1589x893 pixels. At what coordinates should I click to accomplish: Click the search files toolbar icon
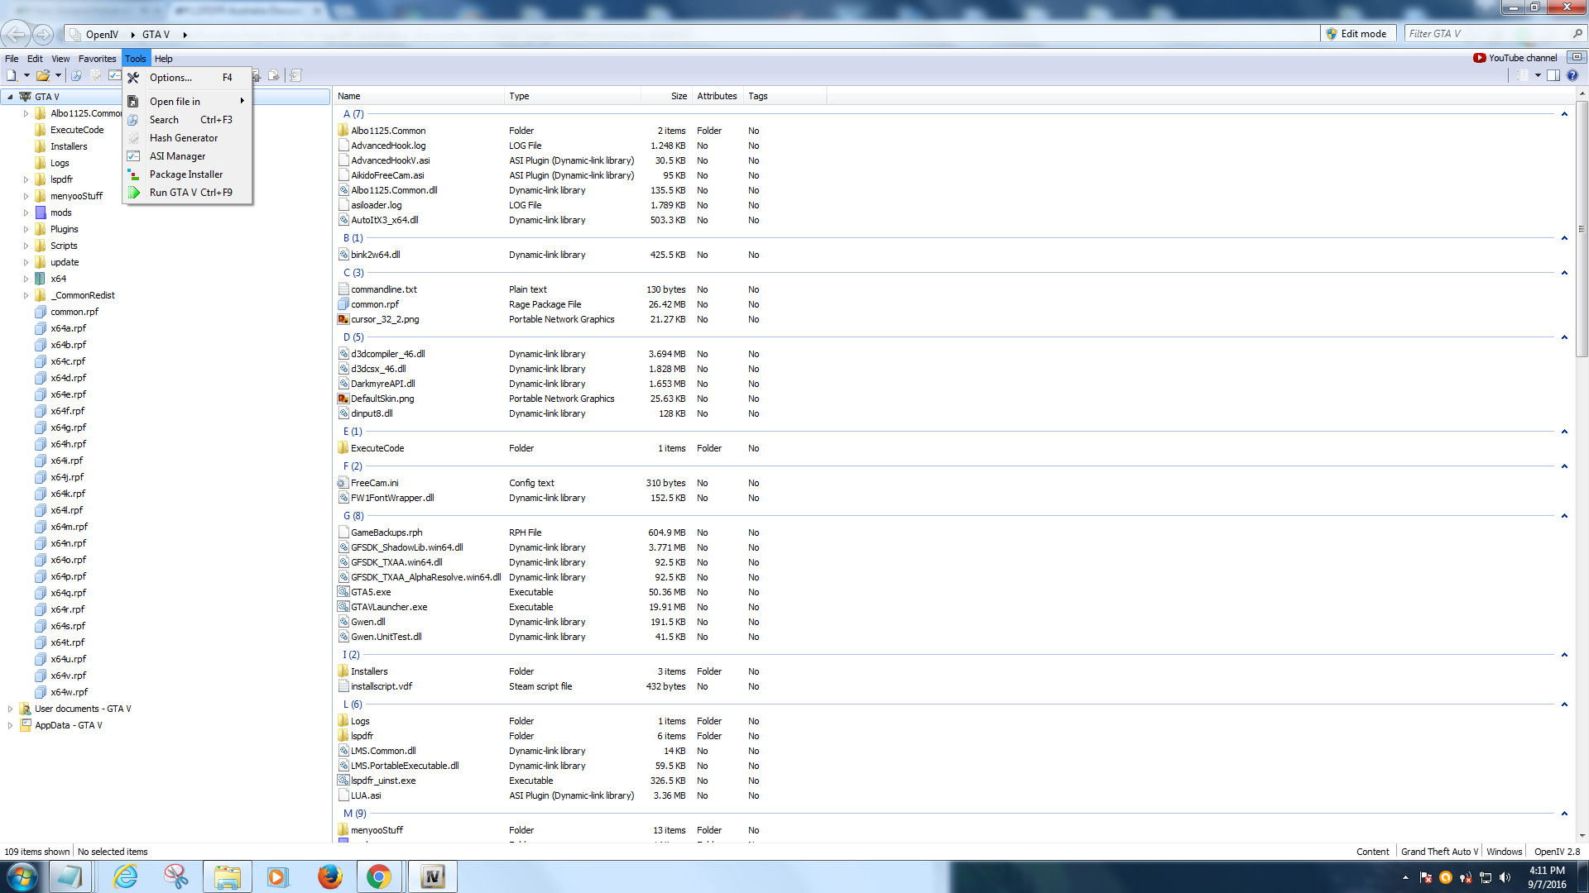click(x=76, y=75)
